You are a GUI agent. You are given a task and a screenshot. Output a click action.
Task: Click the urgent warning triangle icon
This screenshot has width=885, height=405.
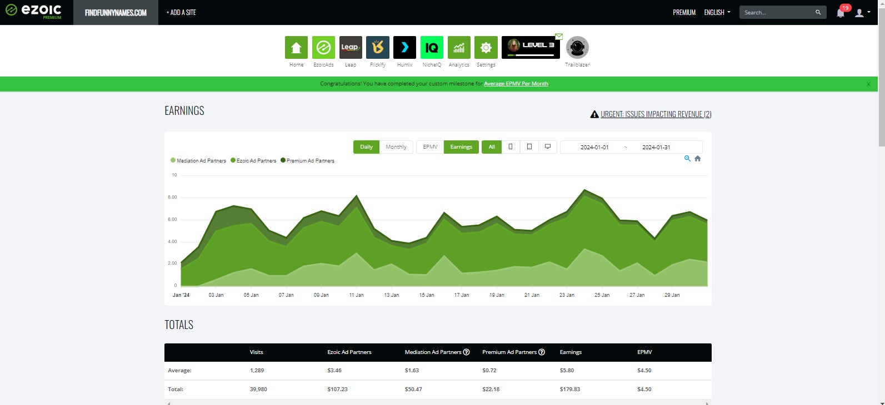(x=594, y=114)
